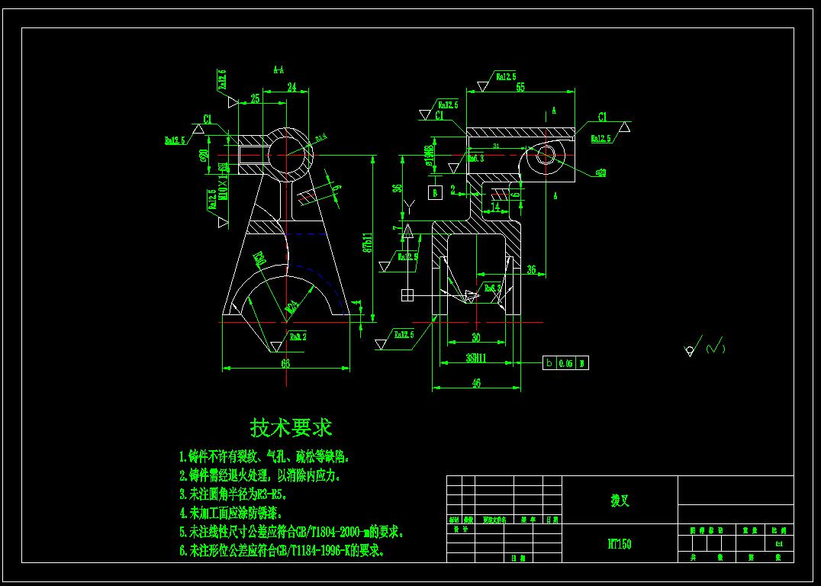Select requirement line 2 about 退火处理

[x=260, y=475]
